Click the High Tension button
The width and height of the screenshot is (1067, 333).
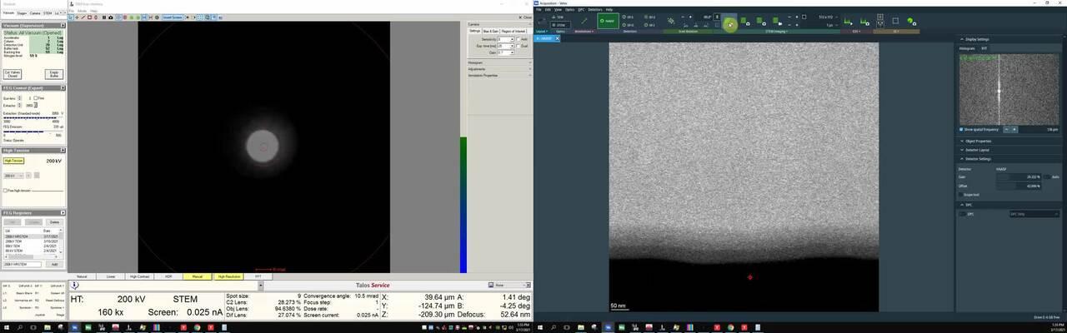point(13,161)
